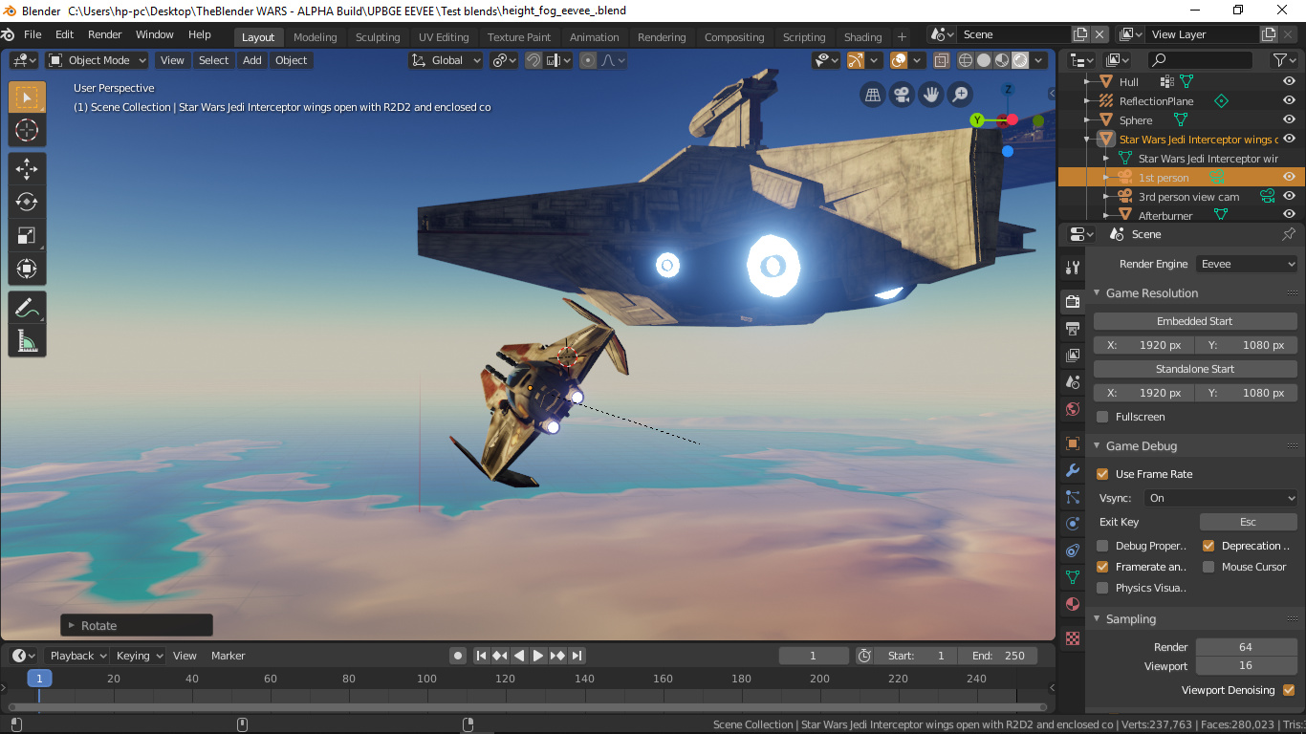
Task: Open the Modifier properties tab
Action: click(1072, 470)
